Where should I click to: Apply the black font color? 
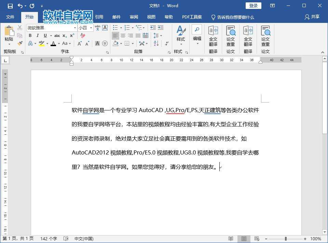[x=54, y=43]
